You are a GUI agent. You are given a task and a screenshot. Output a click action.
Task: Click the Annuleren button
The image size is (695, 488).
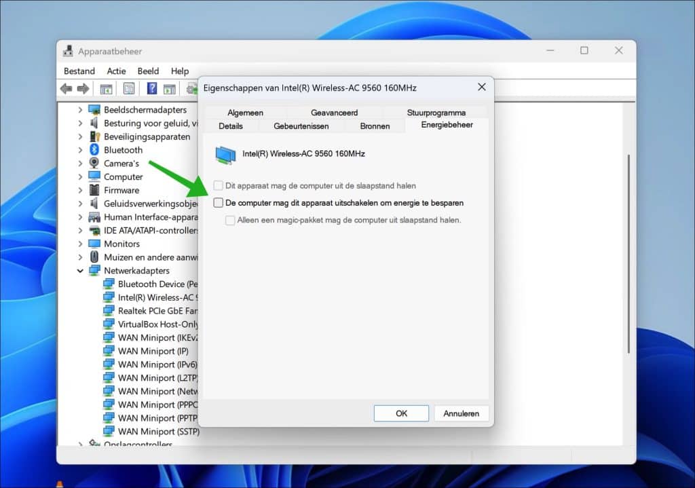pyautogui.click(x=462, y=413)
